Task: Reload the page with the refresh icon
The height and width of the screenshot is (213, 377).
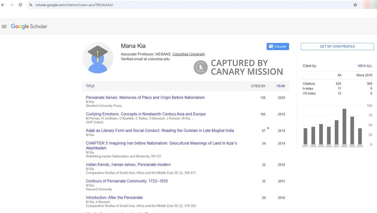Action: pyautogui.click(x=20, y=5)
